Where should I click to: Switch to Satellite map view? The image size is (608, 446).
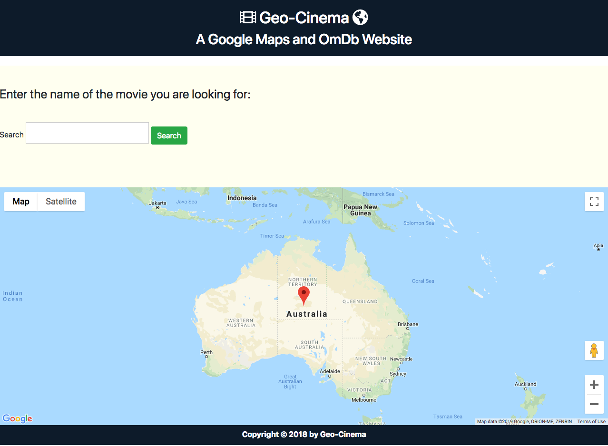pos(61,202)
